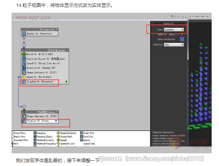
Task: Click the Rotation 01 operator icon
Action: [24, 68]
